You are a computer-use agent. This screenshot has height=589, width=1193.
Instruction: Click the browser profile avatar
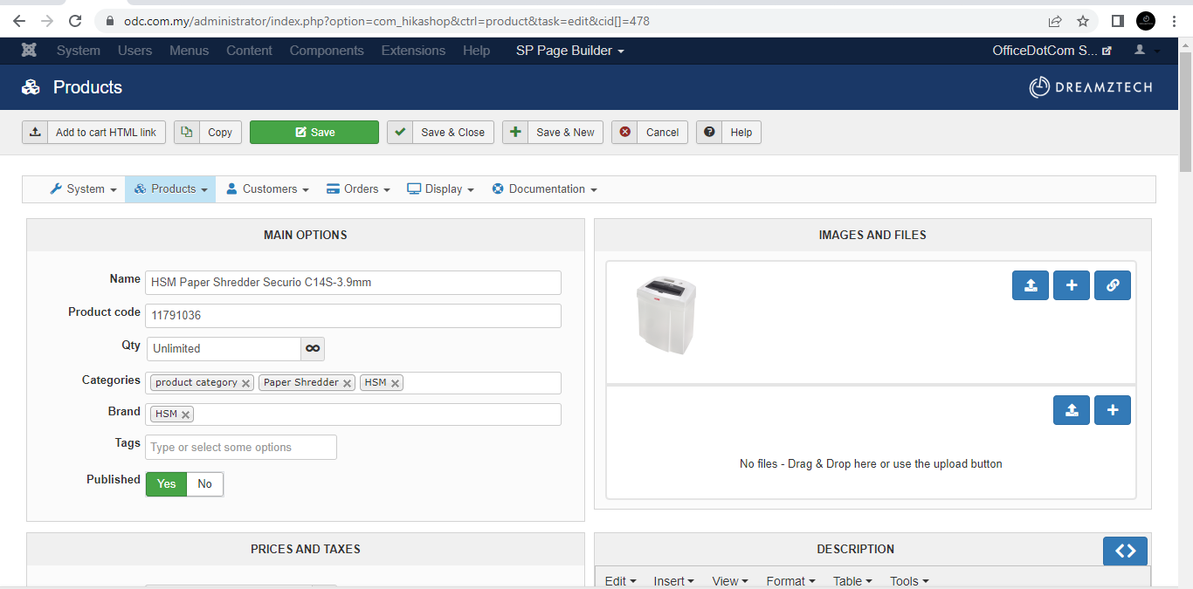(x=1146, y=21)
